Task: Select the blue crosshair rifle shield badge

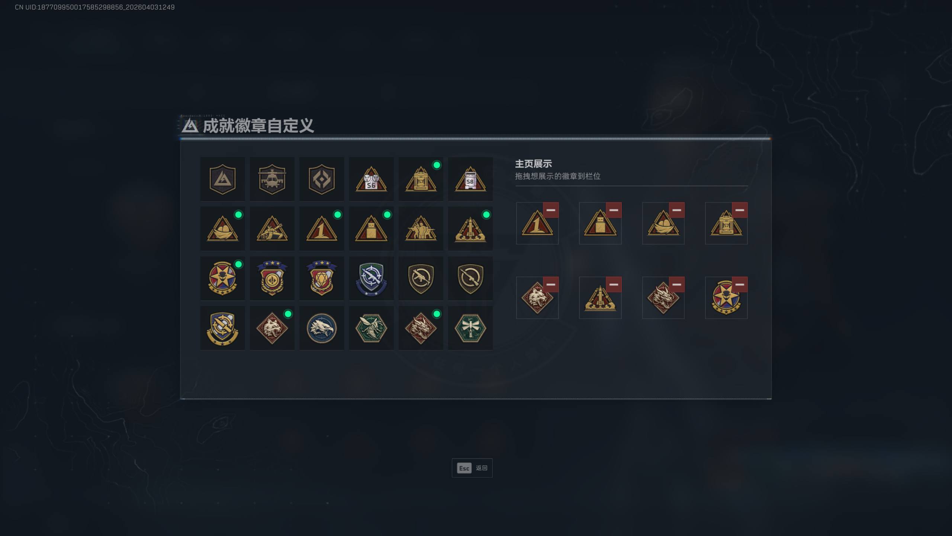Action: point(371,278)
